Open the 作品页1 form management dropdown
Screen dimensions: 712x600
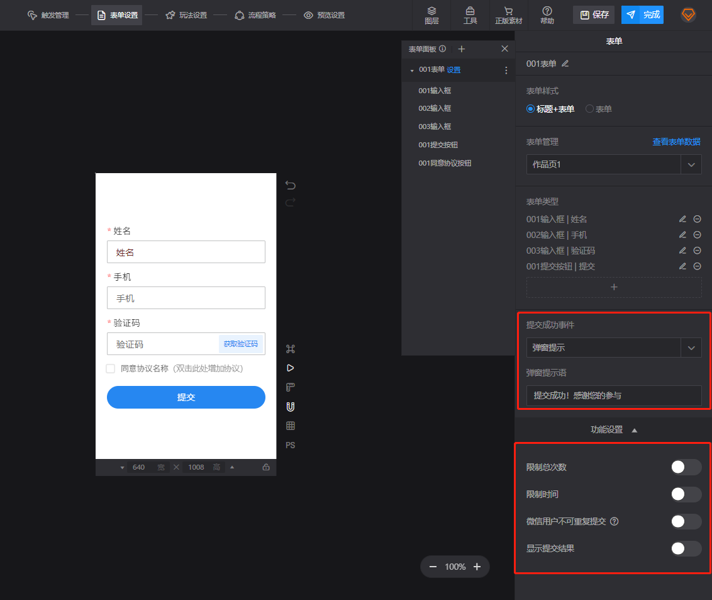click(x=613, y=164)
